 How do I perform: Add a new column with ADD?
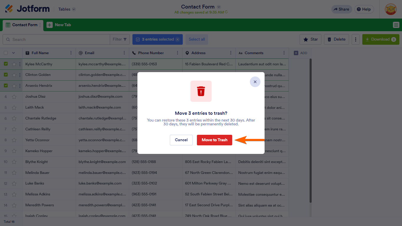click(x=300, y=53)
